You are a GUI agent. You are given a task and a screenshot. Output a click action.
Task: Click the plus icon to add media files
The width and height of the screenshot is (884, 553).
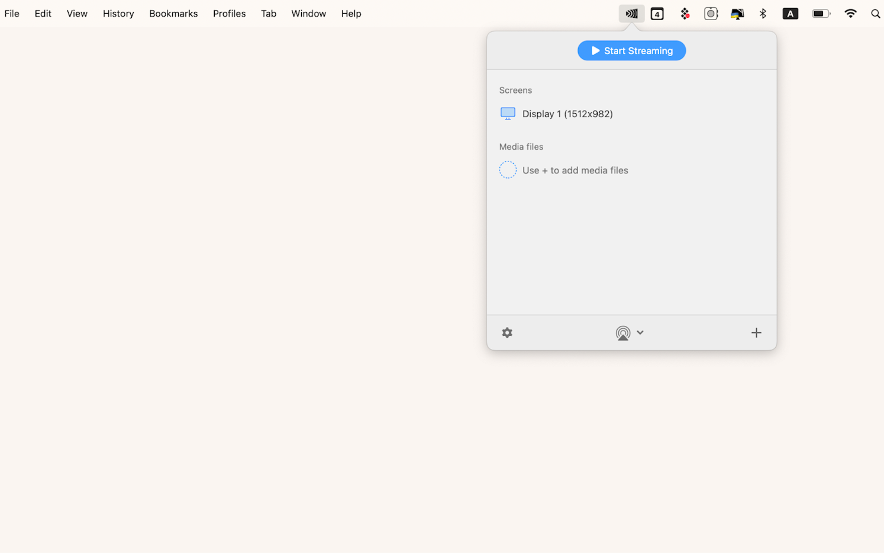[x=756, y=332]
